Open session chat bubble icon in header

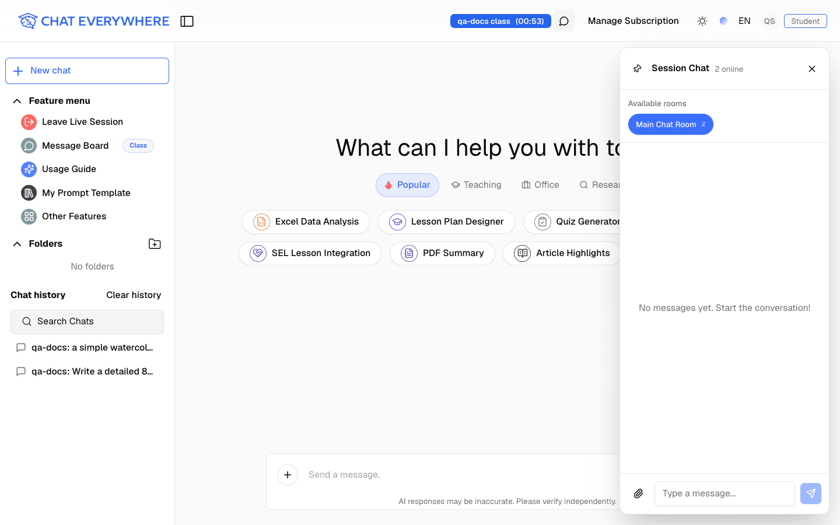[x=564, y=21]
